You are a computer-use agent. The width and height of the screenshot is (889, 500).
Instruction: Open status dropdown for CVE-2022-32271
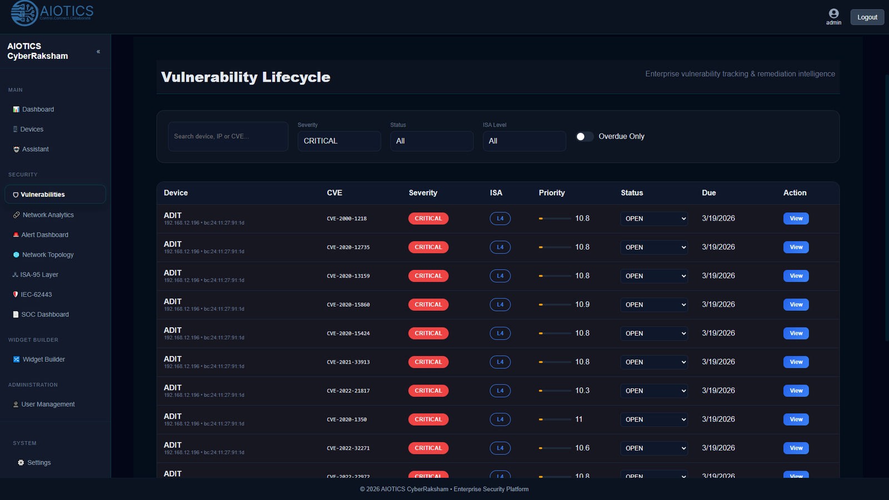[654, 448]
